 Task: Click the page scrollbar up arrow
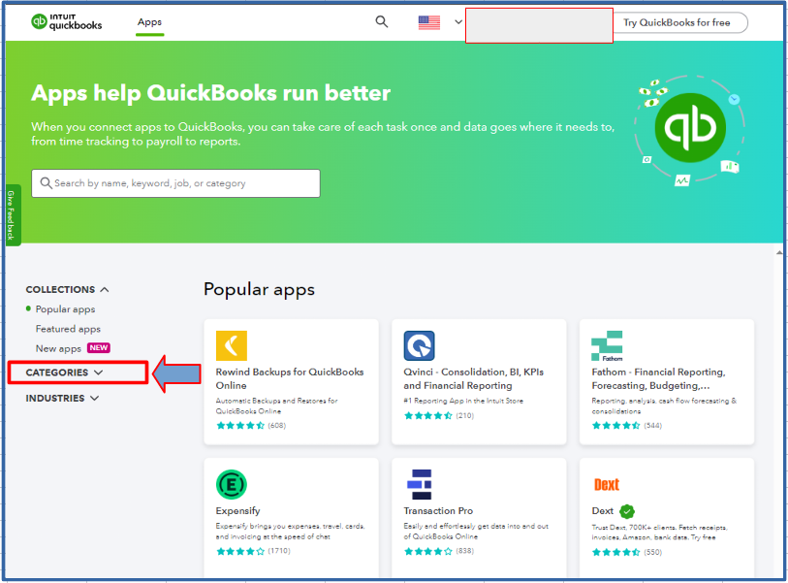(x=779, y=252)
